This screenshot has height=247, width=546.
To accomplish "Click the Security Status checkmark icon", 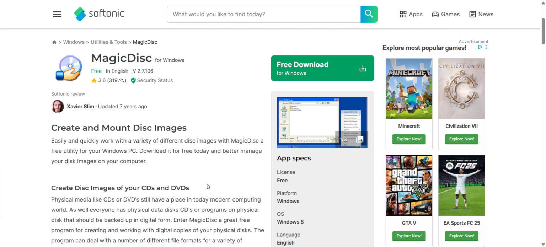I will 133,80.
